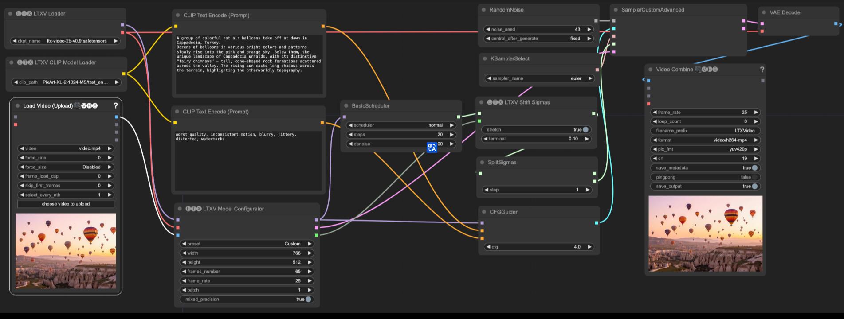Disable the stretch toggle in LTXV Shift Sigmas
The image size is (844, 319).
585,130
